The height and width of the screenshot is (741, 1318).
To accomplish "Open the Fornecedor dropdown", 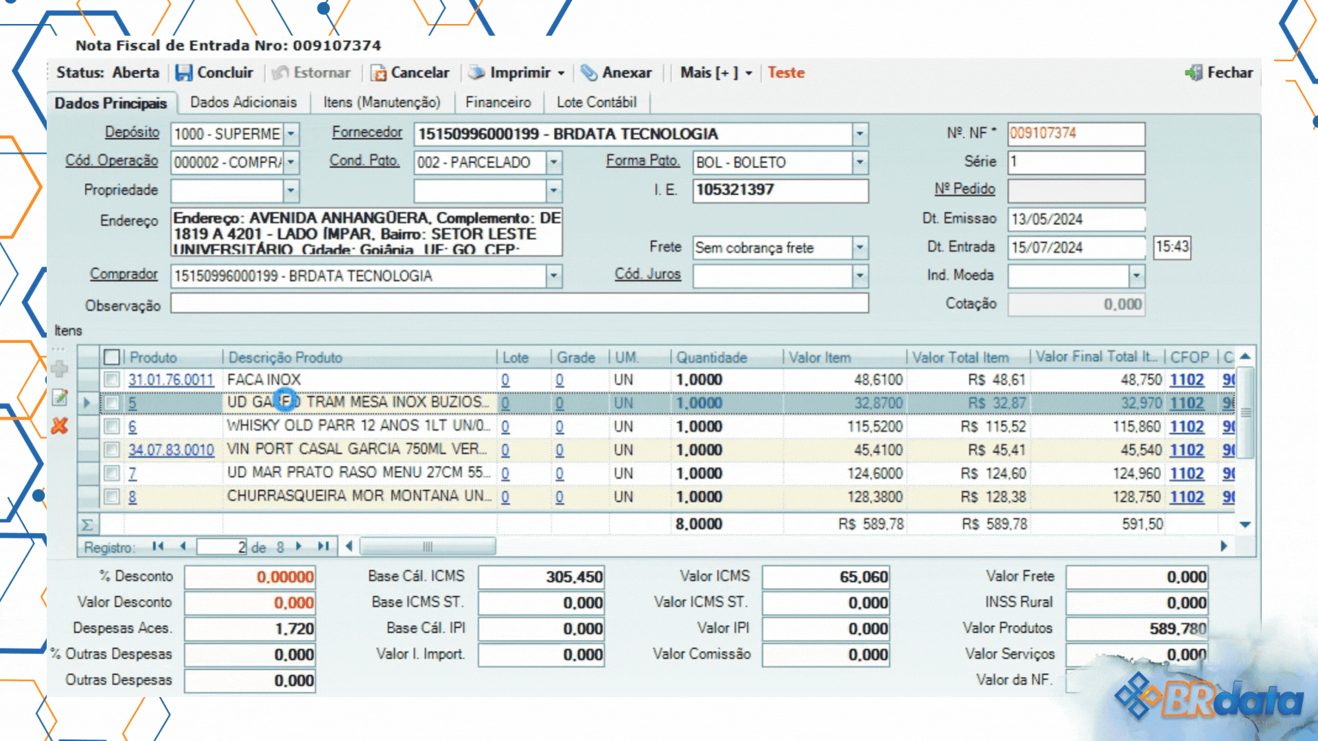I will (x=859, y=134).
